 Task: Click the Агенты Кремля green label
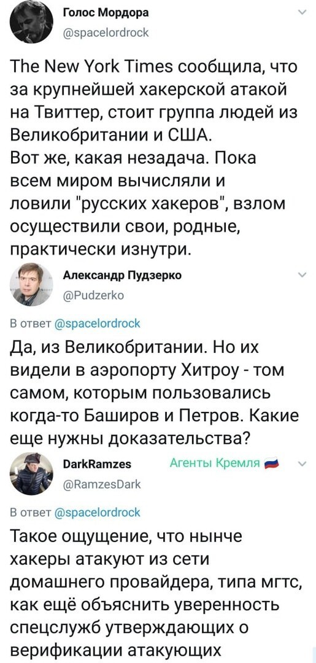coord(214,463)
